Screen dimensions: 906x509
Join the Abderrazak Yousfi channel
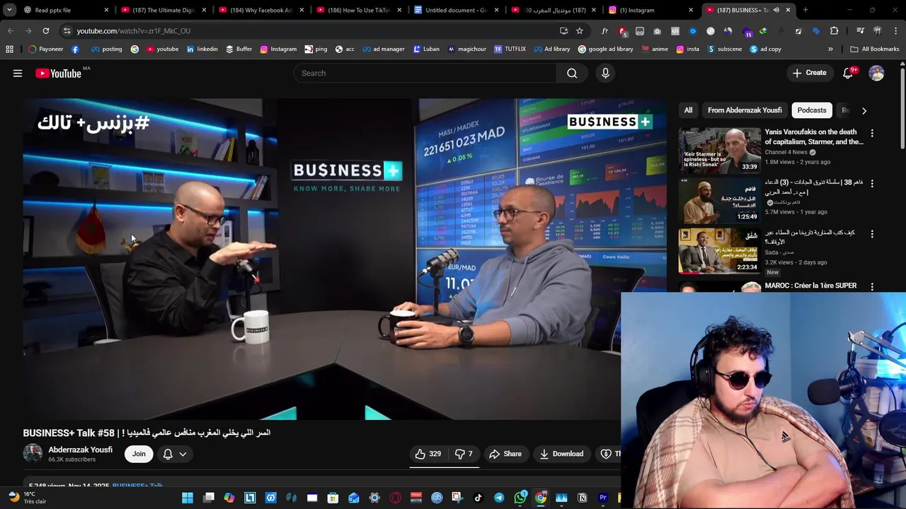coord(139,454)
